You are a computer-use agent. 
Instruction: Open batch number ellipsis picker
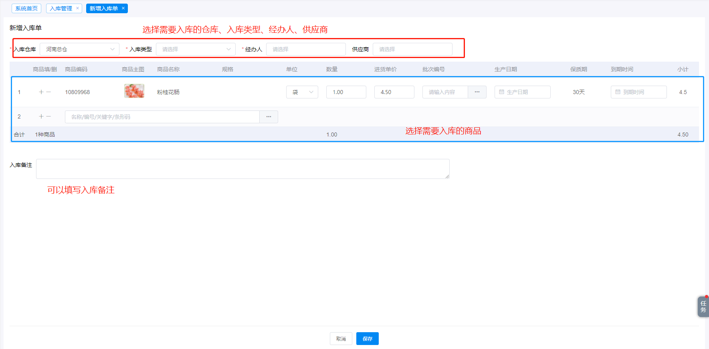tap(477, 92)
